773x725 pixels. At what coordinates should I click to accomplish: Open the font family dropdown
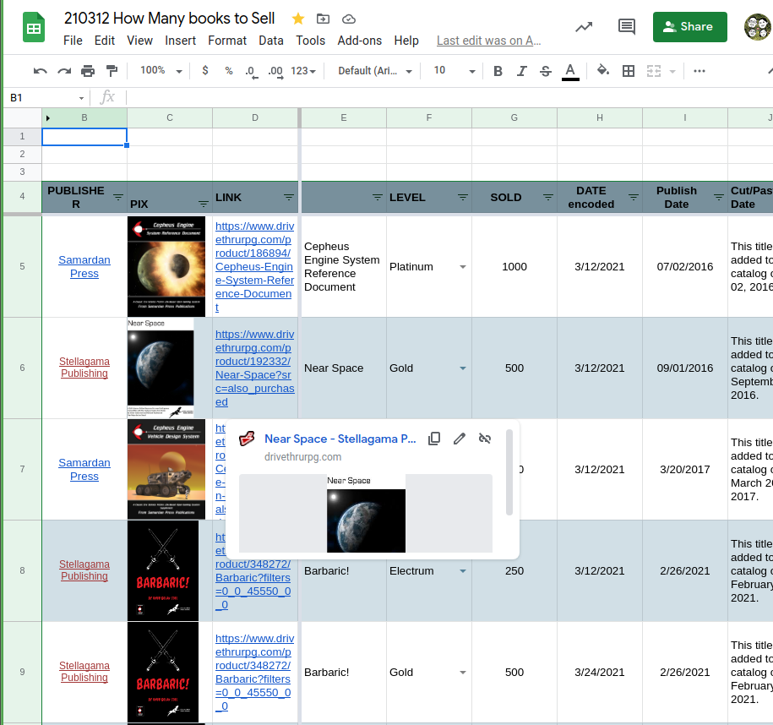[374, 71]
